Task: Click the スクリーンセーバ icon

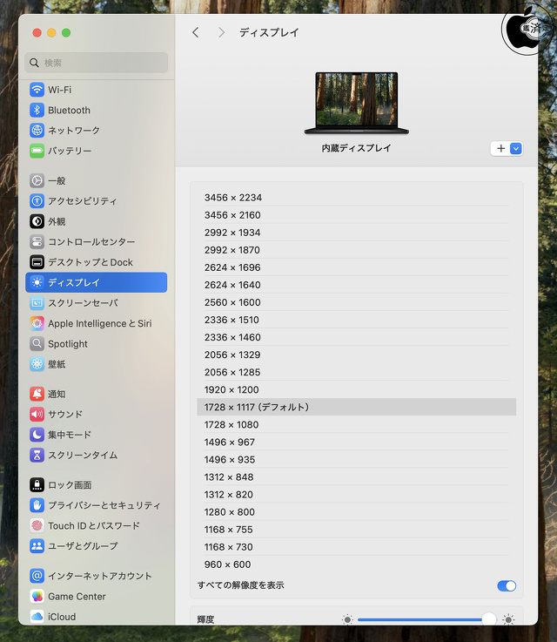Action: click(37, 303)
